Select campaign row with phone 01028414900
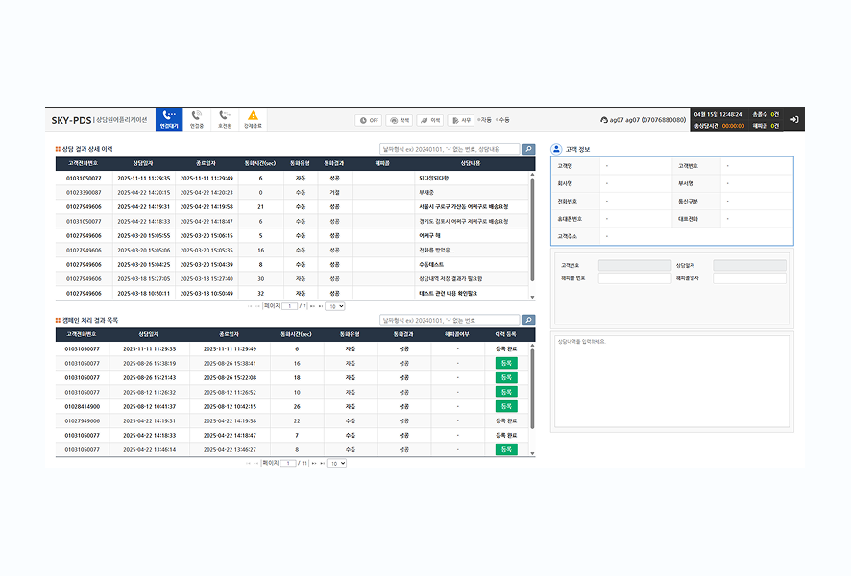Screen dimensions: 851x576 tap(293, 406)
